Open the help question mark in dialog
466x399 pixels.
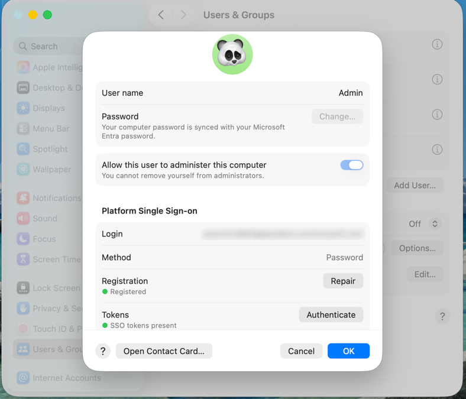coord(103,351)
